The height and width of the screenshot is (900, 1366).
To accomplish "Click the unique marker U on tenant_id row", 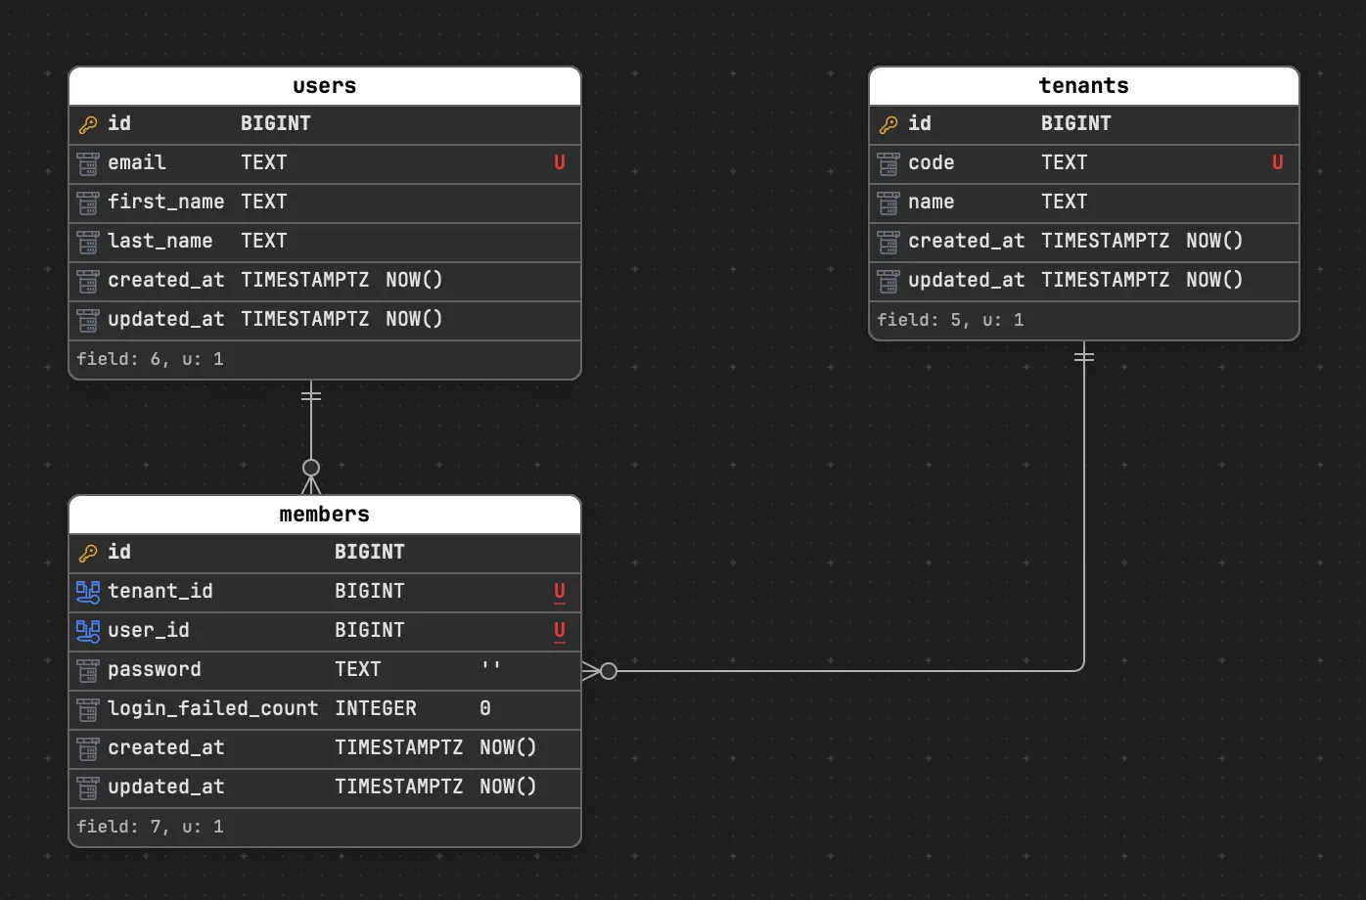I will [560, 592].
